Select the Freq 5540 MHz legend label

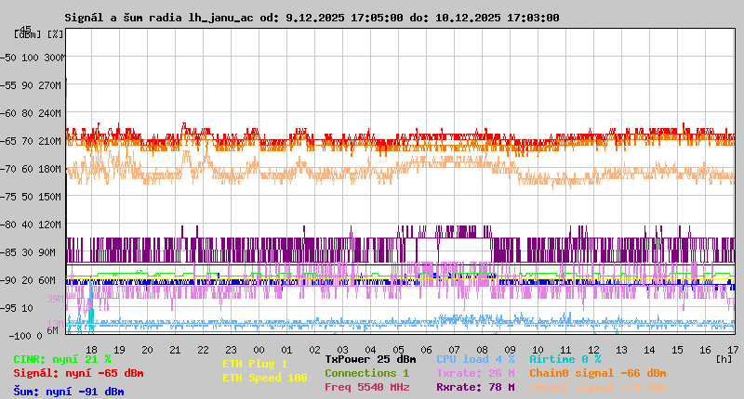[x=366, y=387]
